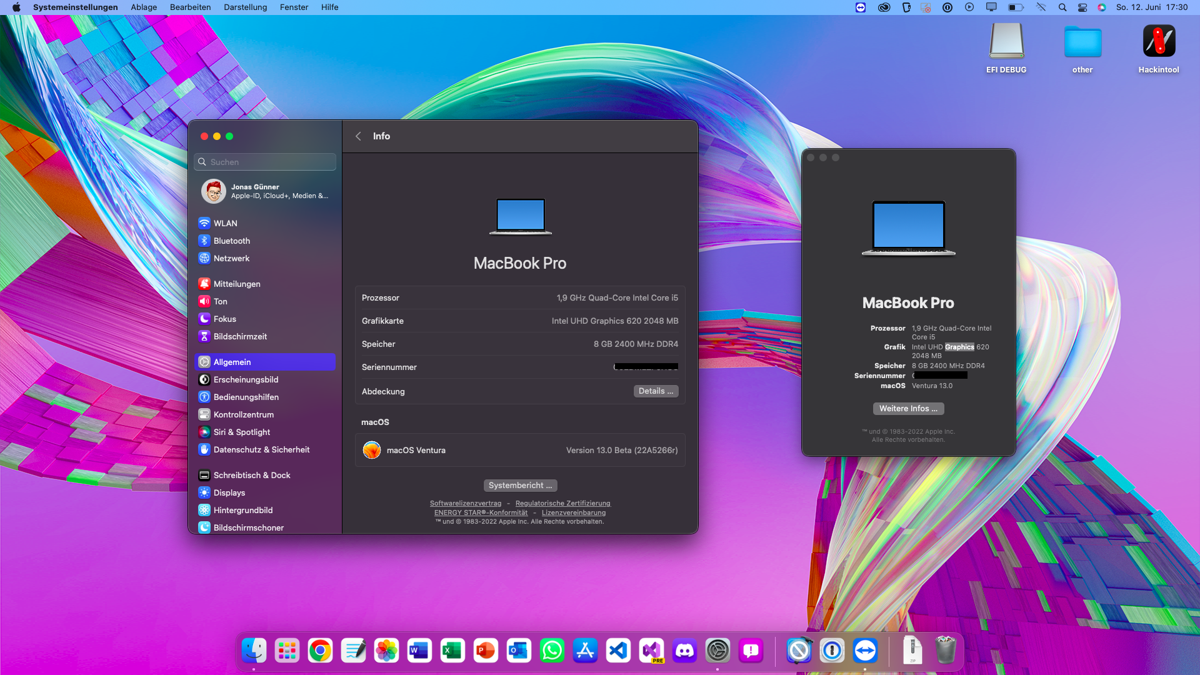Image resolution: width=1200 pixels, height=675 pixels.
Task: Launch Microsoft Excel from Dock
Action: pos(452,651)
